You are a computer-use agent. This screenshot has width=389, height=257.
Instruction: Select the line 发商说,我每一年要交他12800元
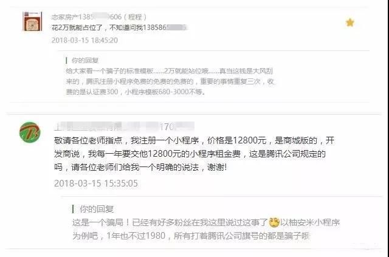(190, 154)
